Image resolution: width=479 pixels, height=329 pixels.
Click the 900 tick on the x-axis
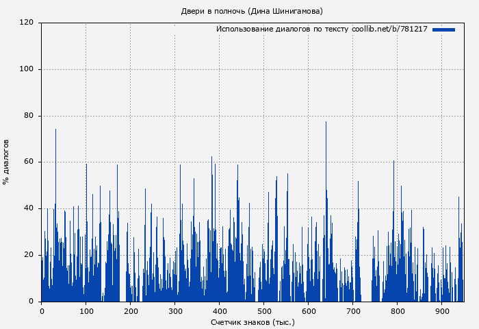point(441,310)
